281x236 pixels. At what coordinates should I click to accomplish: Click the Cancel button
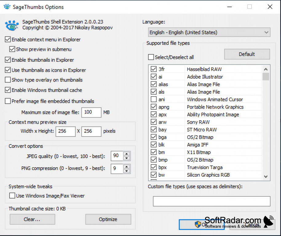252,225
